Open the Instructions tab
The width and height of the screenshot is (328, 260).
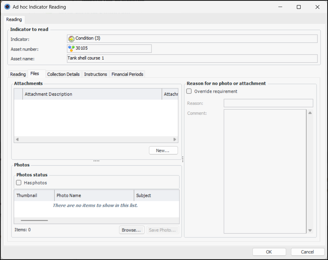coord(95,74)
